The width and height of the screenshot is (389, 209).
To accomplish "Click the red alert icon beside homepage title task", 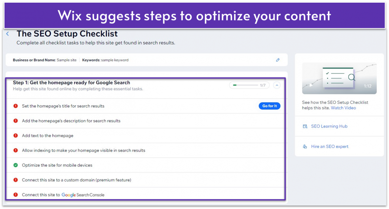I will 15,106.
